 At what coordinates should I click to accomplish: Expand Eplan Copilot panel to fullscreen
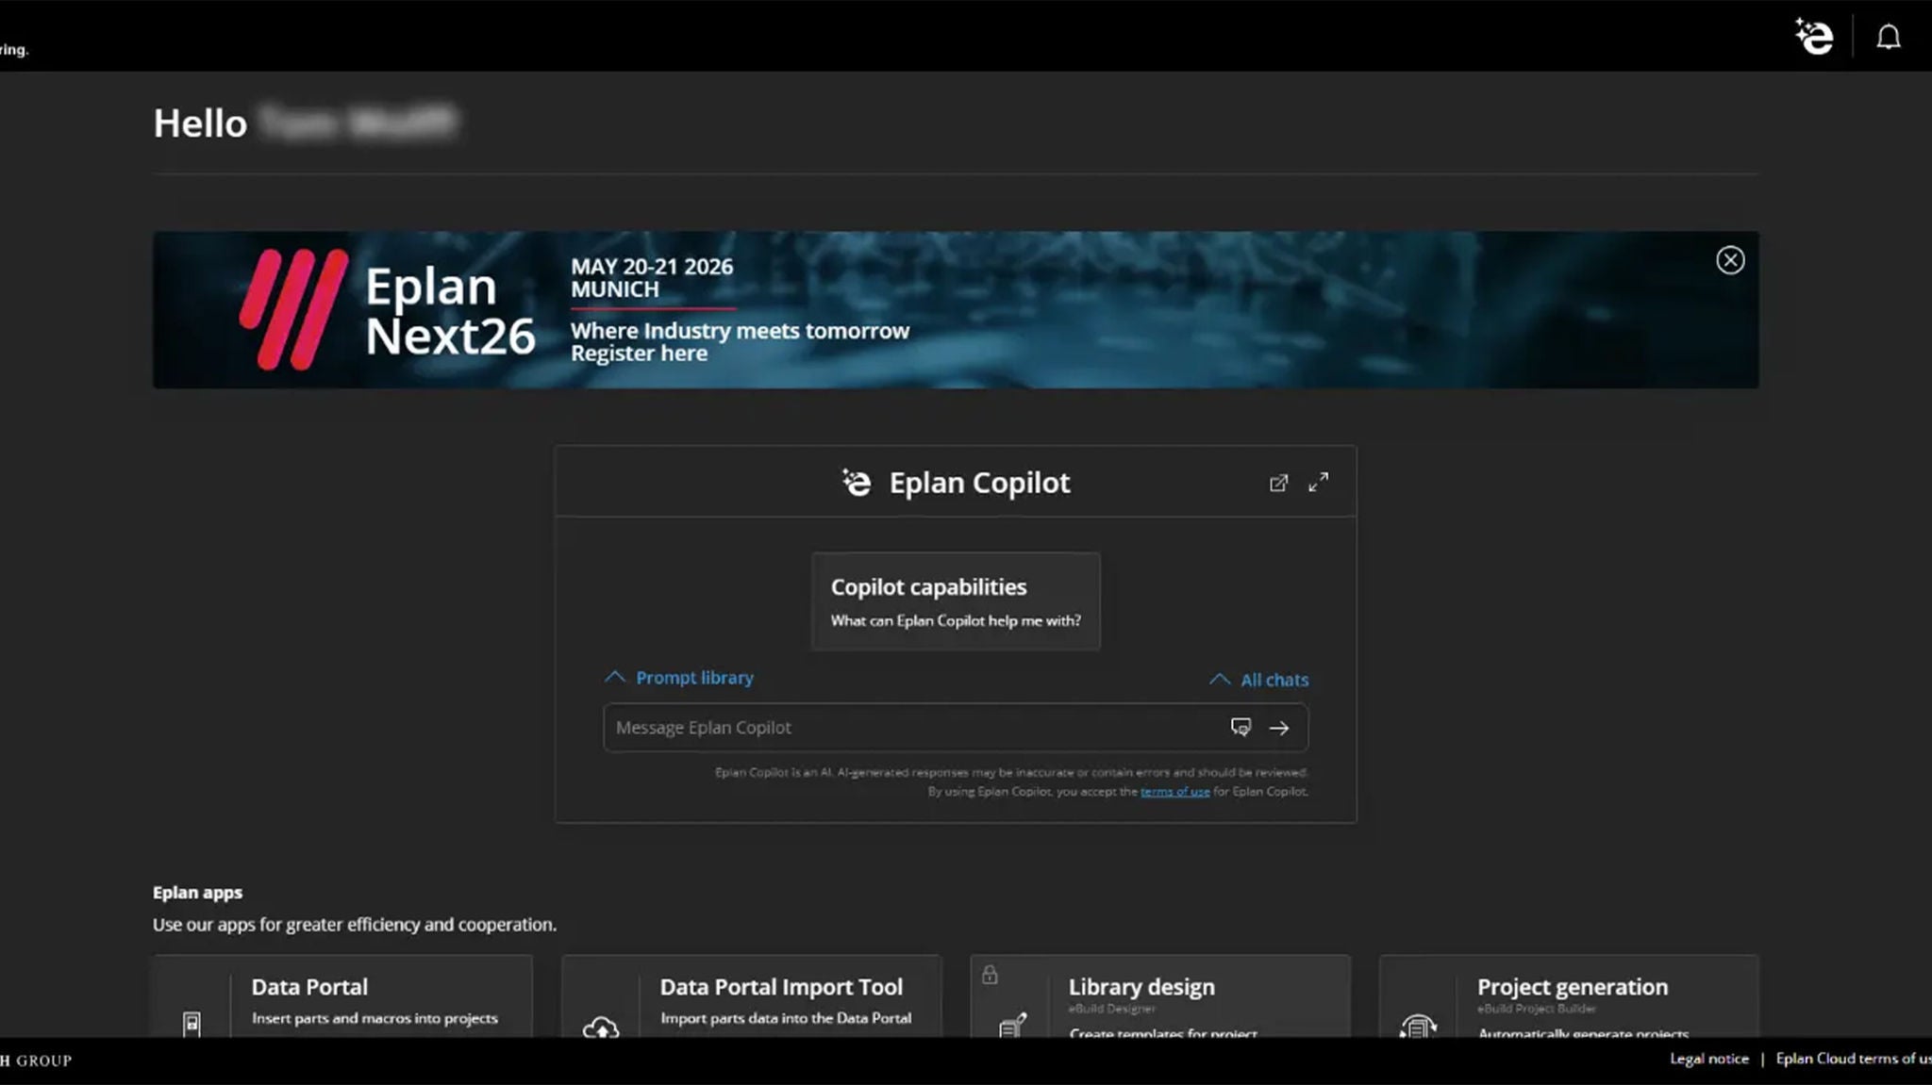tap(1318, 482)
